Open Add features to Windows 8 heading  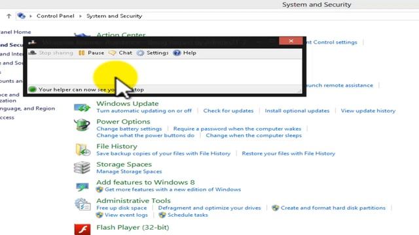(145, 182)
